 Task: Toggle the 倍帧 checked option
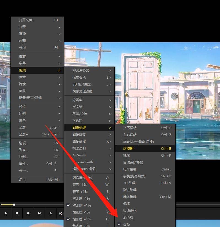point(145,225)
